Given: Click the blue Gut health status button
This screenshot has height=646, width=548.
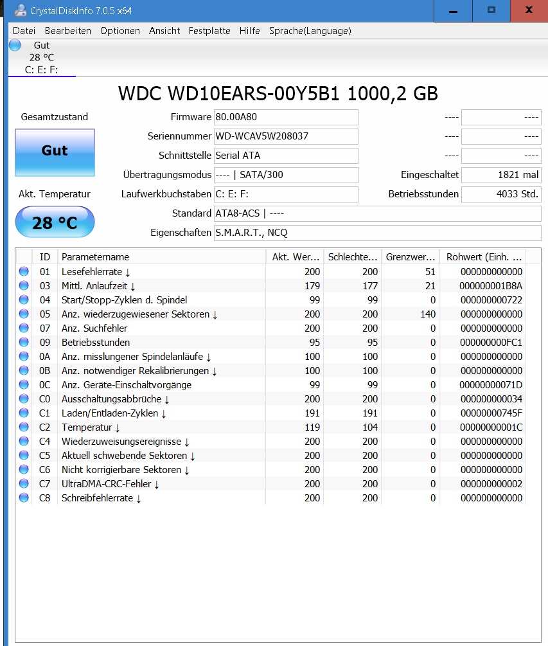Looking at the screenshot, I should click(55, 152).
